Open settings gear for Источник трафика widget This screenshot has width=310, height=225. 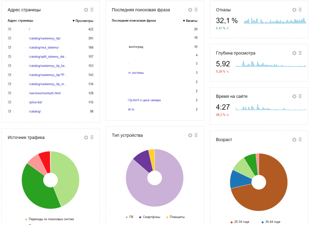[x=86, y=137]
